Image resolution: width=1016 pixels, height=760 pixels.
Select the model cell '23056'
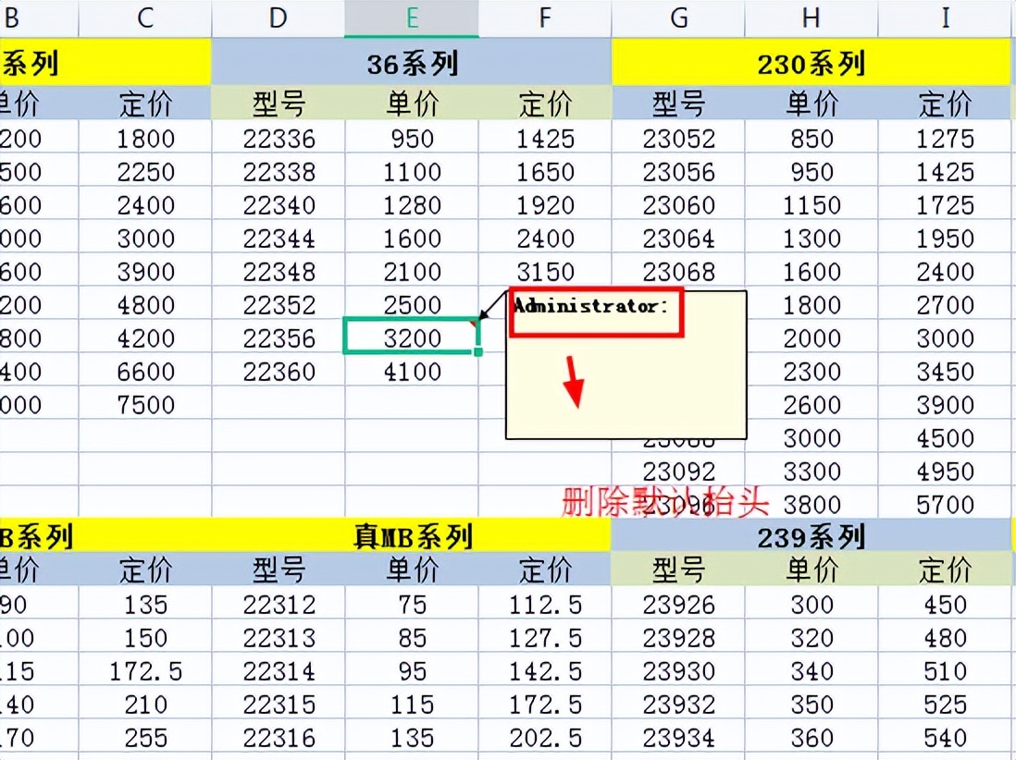[678, 172]
